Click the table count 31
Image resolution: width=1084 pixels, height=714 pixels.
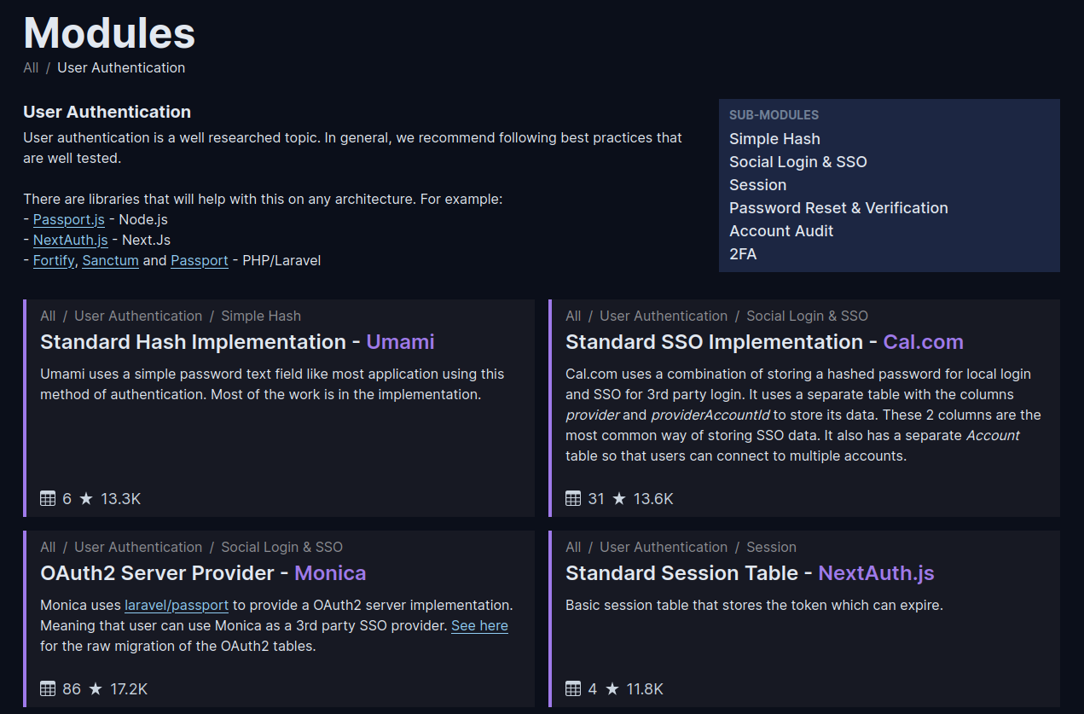click(596, 499)
